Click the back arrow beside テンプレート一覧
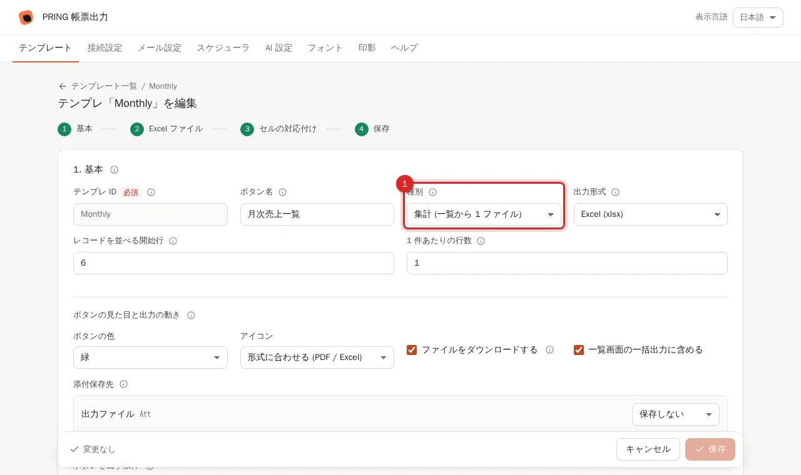The image size is (801, 475). click(x=63, y=86)
